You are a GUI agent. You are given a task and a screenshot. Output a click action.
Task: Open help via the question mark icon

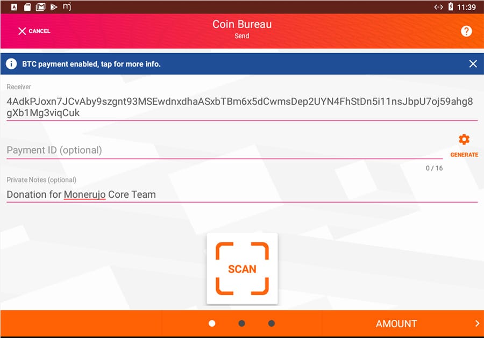pyautogui.click(x=466, y=31)
